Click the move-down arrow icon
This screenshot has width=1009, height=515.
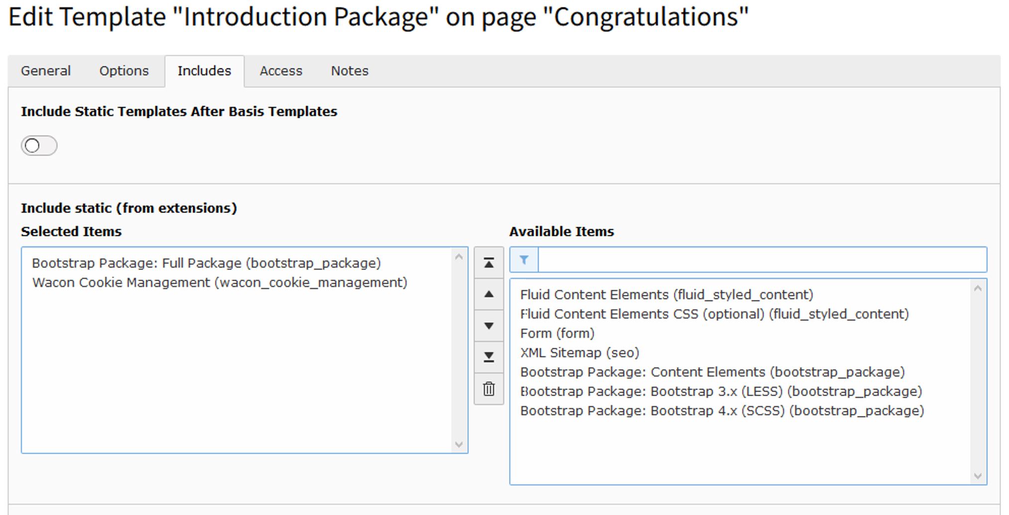(x=488, y=326)
